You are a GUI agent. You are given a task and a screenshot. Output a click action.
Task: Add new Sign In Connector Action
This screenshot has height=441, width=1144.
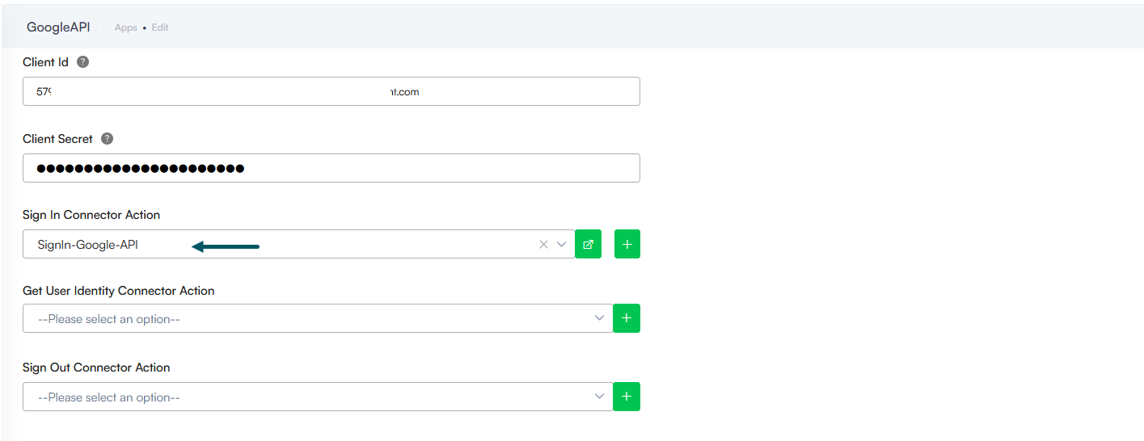627,244
